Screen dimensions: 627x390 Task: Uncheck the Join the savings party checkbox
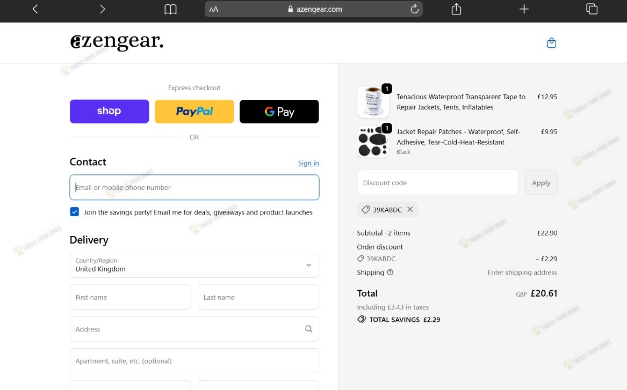(x=74, y=211)
